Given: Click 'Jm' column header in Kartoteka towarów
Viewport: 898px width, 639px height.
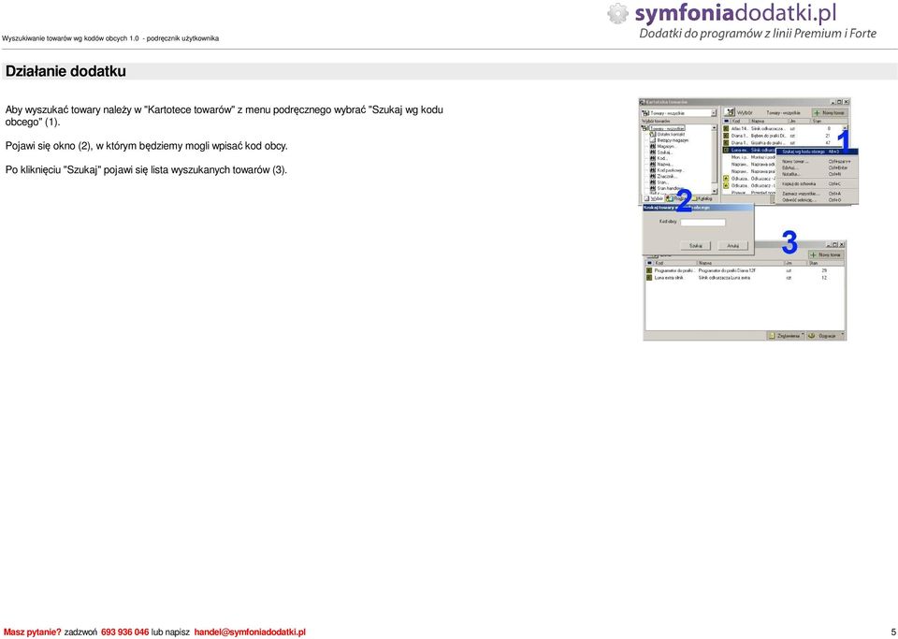Looking at the screenshot, I should point(799,121).
